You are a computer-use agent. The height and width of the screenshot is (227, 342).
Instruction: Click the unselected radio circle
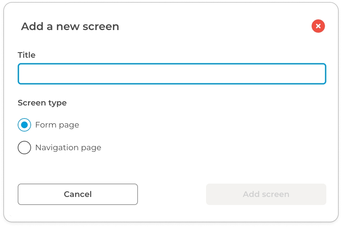click(x=24, y=148)
